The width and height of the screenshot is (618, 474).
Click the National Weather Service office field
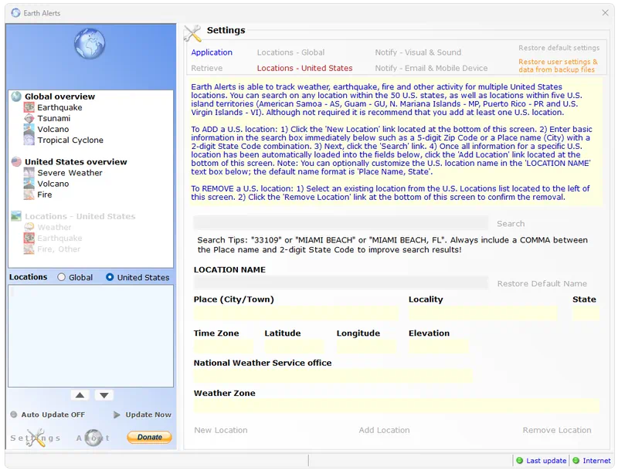[333, 376]
